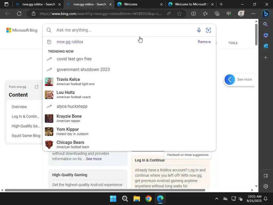Open tab actions menu icon
273x205 pixels.
tap(6, 4)
